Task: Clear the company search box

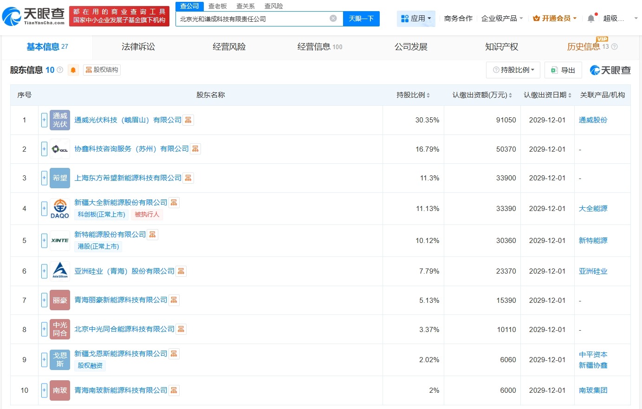Action: [x=332, y=18]
